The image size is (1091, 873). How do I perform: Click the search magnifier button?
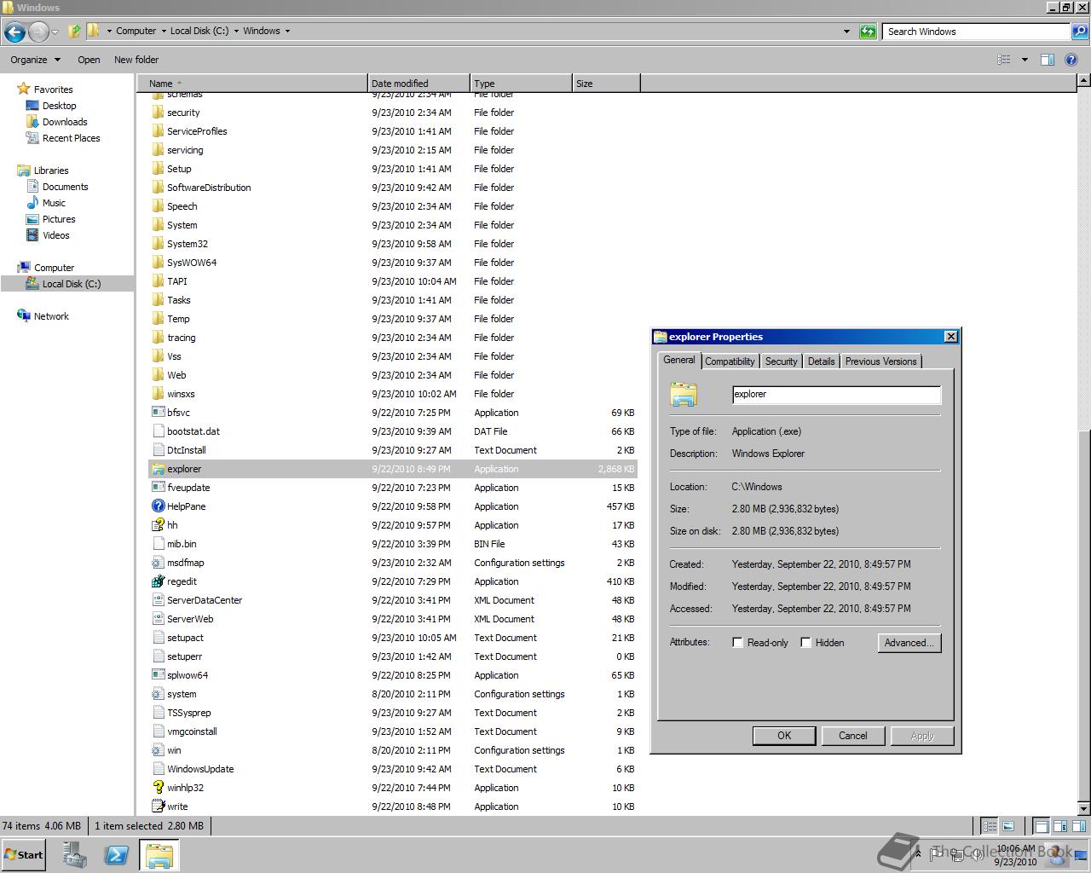pos(1080,32)
